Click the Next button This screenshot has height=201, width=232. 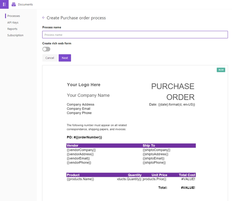[65, 58]
